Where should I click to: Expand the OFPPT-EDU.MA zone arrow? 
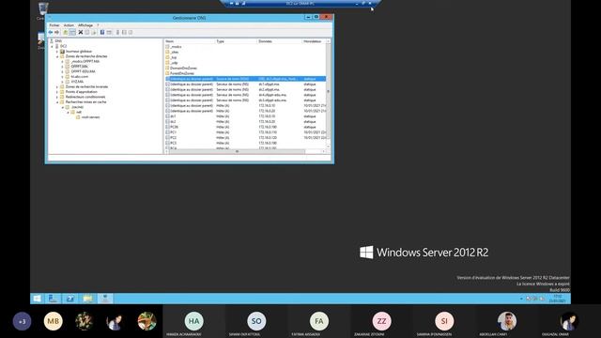tap(63, 71)
